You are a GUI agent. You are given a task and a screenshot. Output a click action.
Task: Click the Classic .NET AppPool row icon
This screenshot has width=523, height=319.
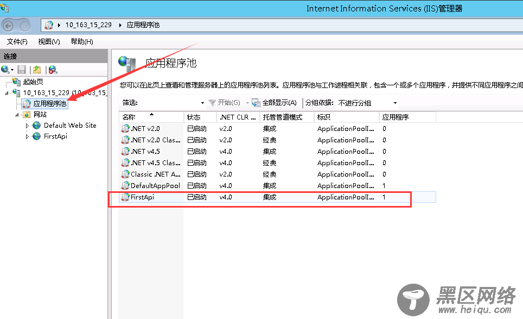(x=125, y=174)
